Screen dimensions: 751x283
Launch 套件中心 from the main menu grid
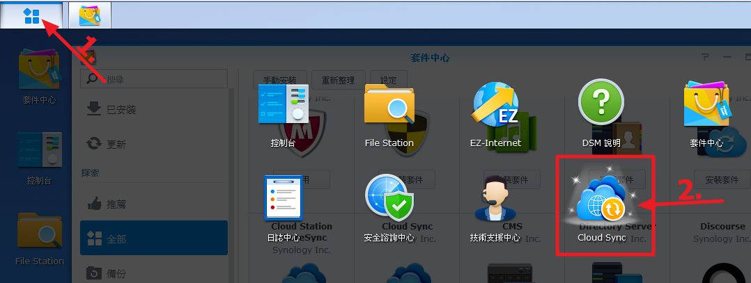[706, 114]
